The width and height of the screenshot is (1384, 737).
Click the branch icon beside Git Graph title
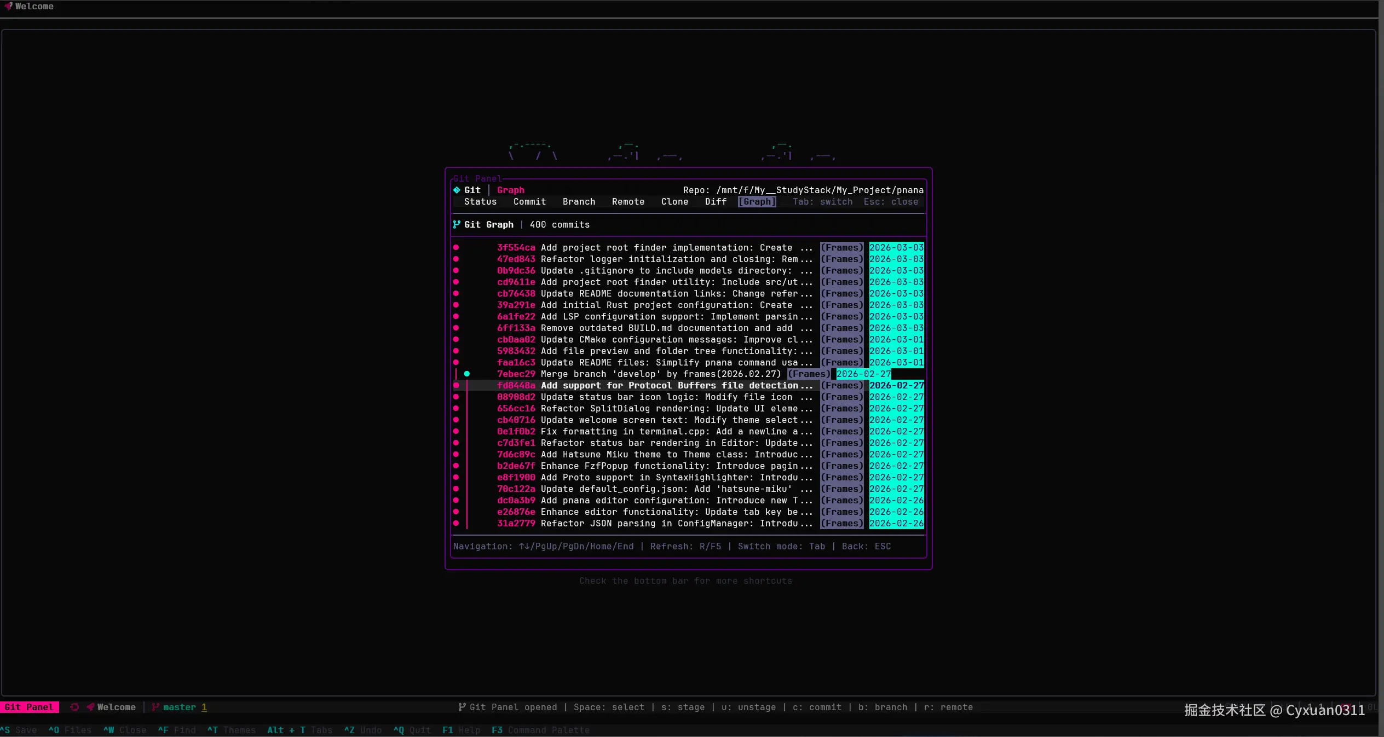pos(457,224)
